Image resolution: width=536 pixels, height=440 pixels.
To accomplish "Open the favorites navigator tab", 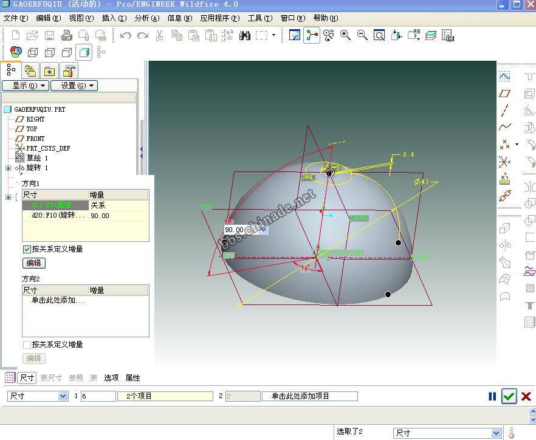I will coord(50,70).
